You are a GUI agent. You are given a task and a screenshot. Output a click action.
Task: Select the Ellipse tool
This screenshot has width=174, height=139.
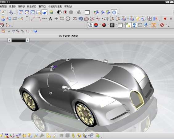click(x=75, y=19)
